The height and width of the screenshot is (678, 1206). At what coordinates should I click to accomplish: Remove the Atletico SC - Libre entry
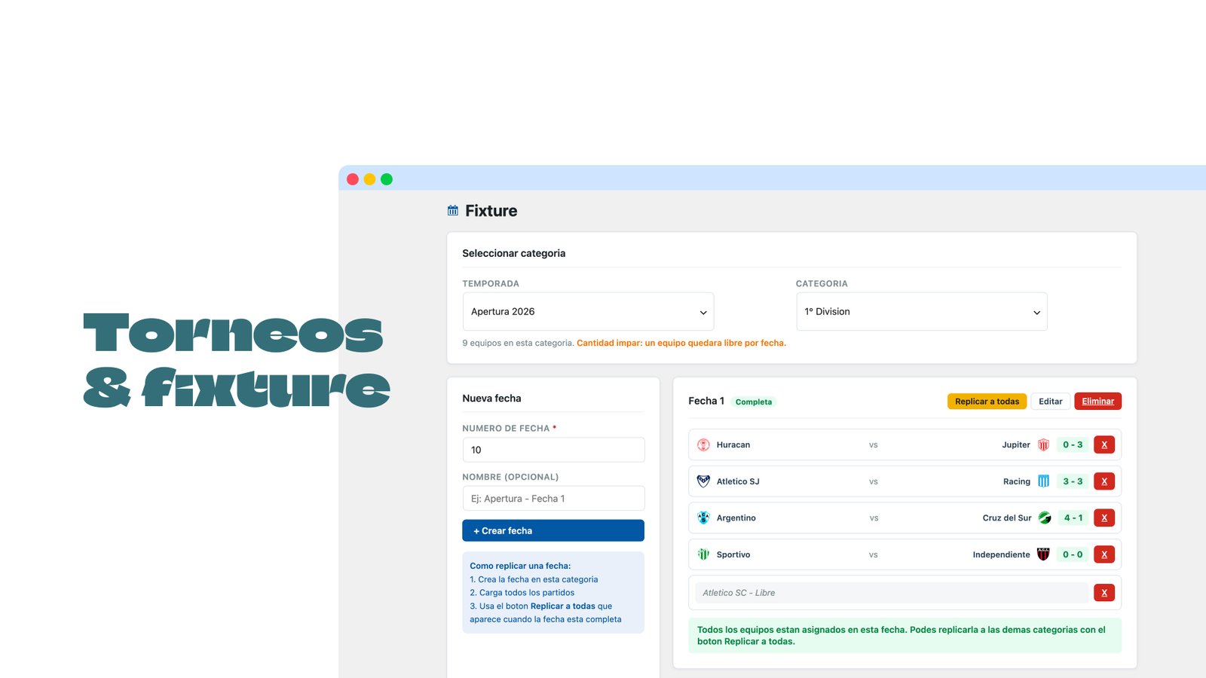coord(1104,593)
